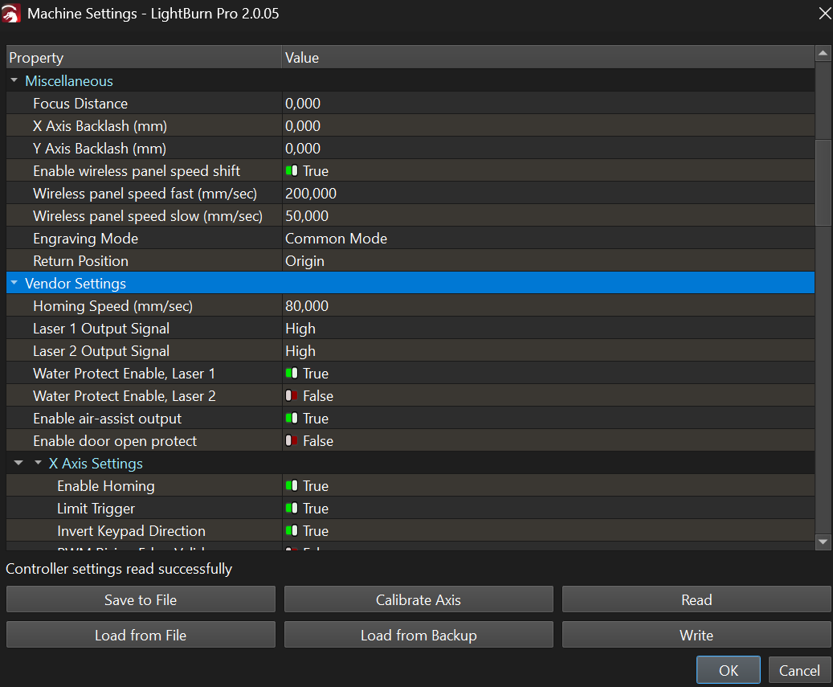Toggle the Limit Trigger switch
The width and height of the screenshot is (833, 687).
(x=292, y=509)
